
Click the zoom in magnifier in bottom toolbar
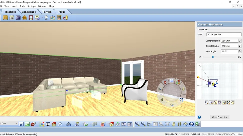point(137,124)
